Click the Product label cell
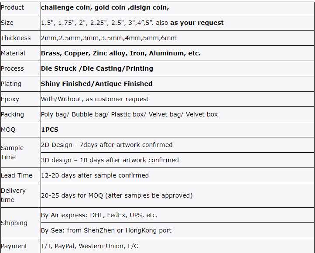315x253 pixels. [x=13, y=7]
